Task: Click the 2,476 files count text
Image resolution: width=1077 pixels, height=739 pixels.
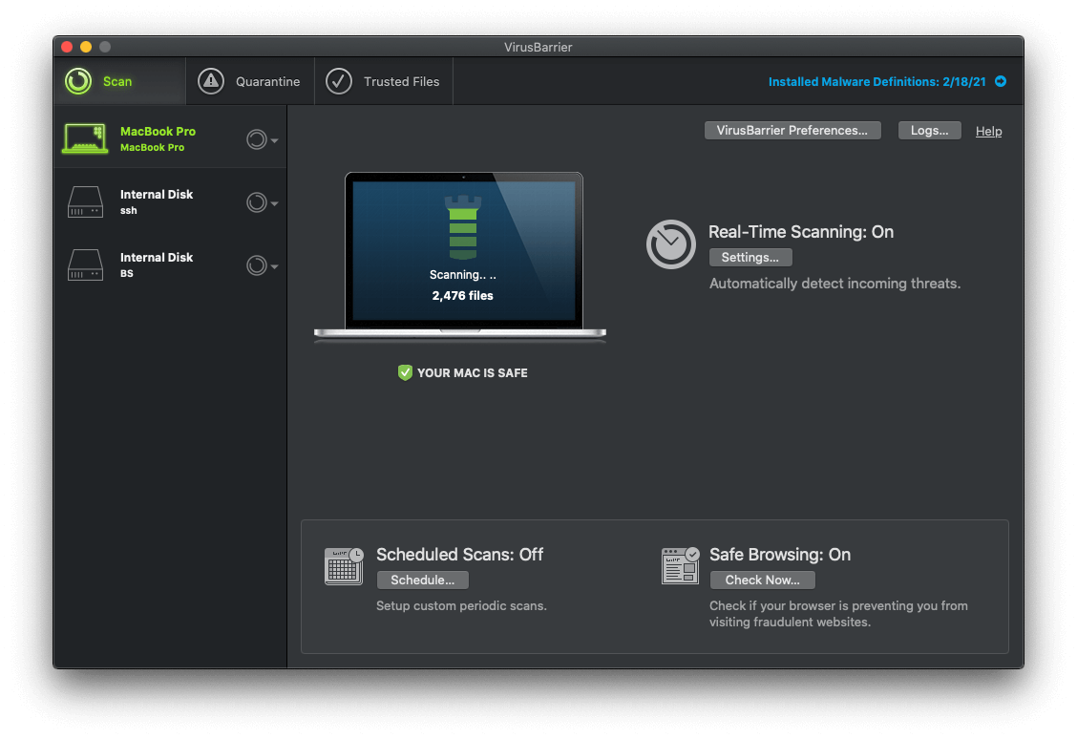Action: pyautogui.click(x=463, y=296)
